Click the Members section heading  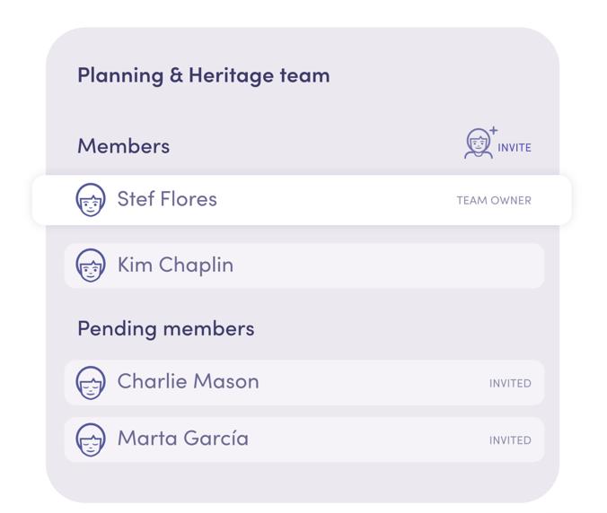(x=123, y=145)
